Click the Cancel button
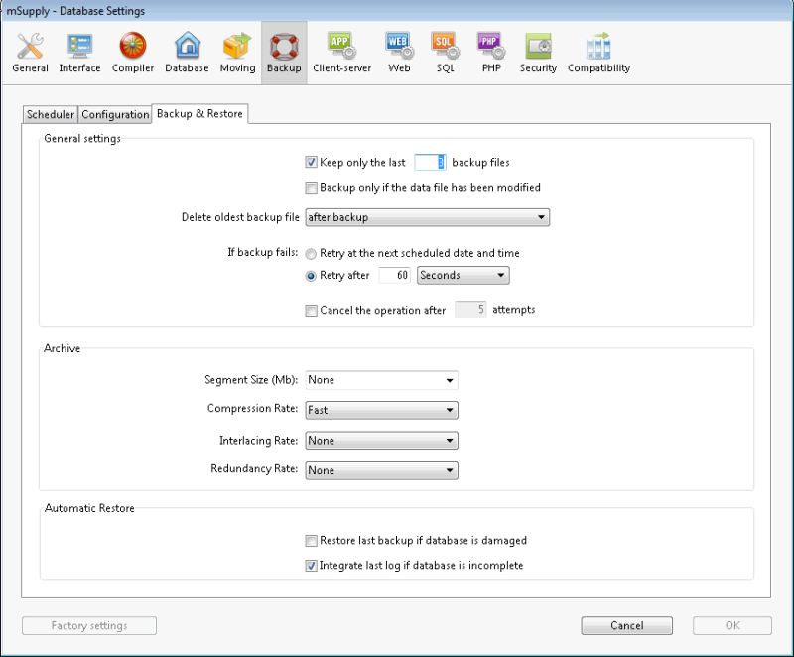This screenshot has height=657, width=794. 626,625
